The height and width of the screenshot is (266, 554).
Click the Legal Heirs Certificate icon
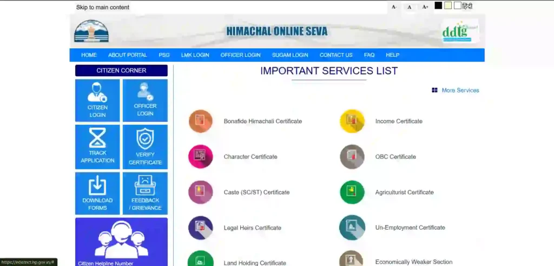(200, 228)
